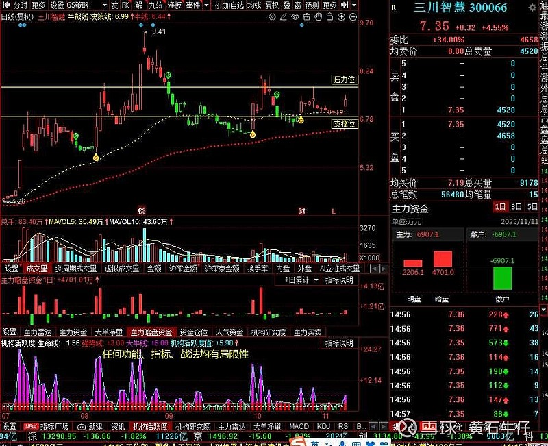Switch 主力资金 to 1日 period
The image size is (548, 446).
(x=500, y=207)
